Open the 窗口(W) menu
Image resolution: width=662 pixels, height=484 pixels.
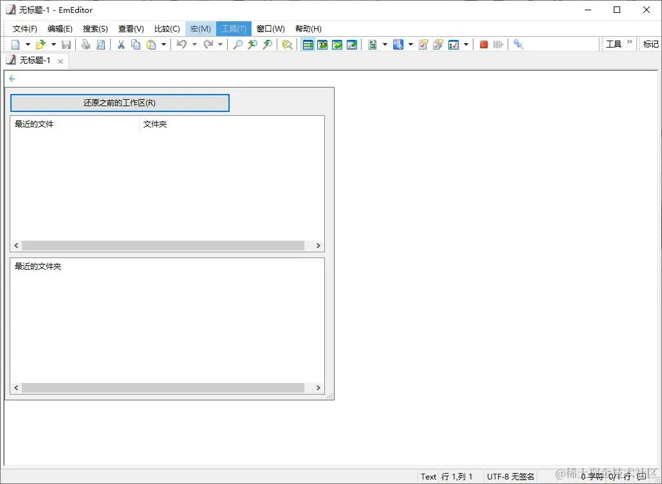[271, 29]
